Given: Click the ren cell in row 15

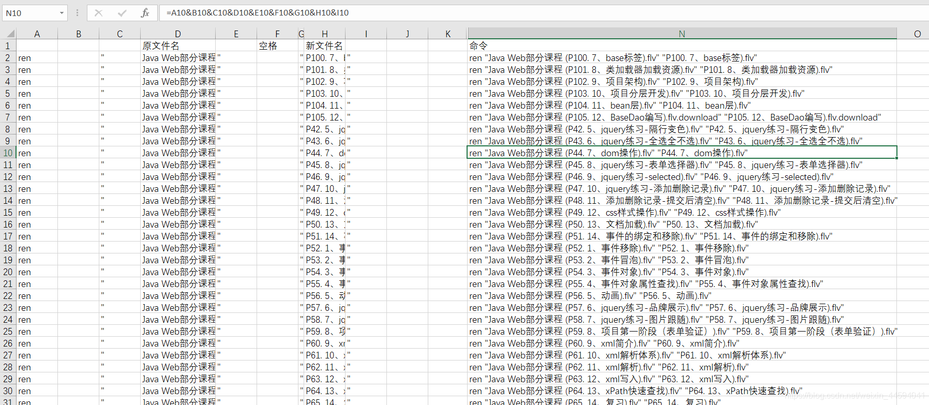Looking at the screenshot, I should pos(37,213).
